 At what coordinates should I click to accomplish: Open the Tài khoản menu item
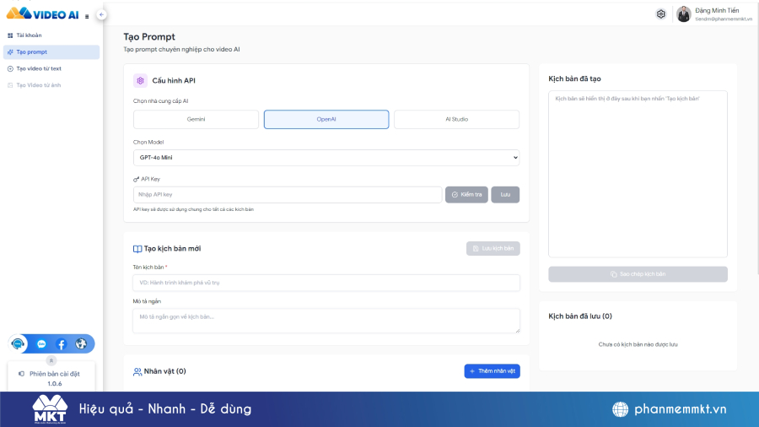click(30, 35)
